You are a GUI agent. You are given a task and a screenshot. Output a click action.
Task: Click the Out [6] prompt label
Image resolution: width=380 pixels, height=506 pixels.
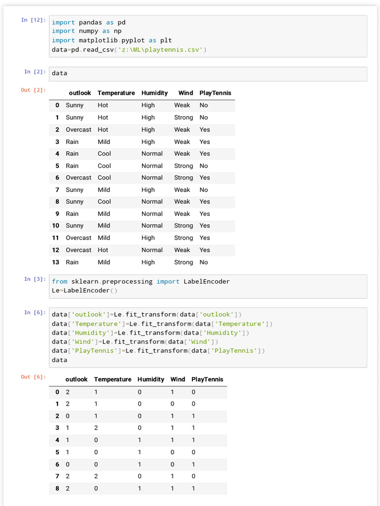pos(33,377)
